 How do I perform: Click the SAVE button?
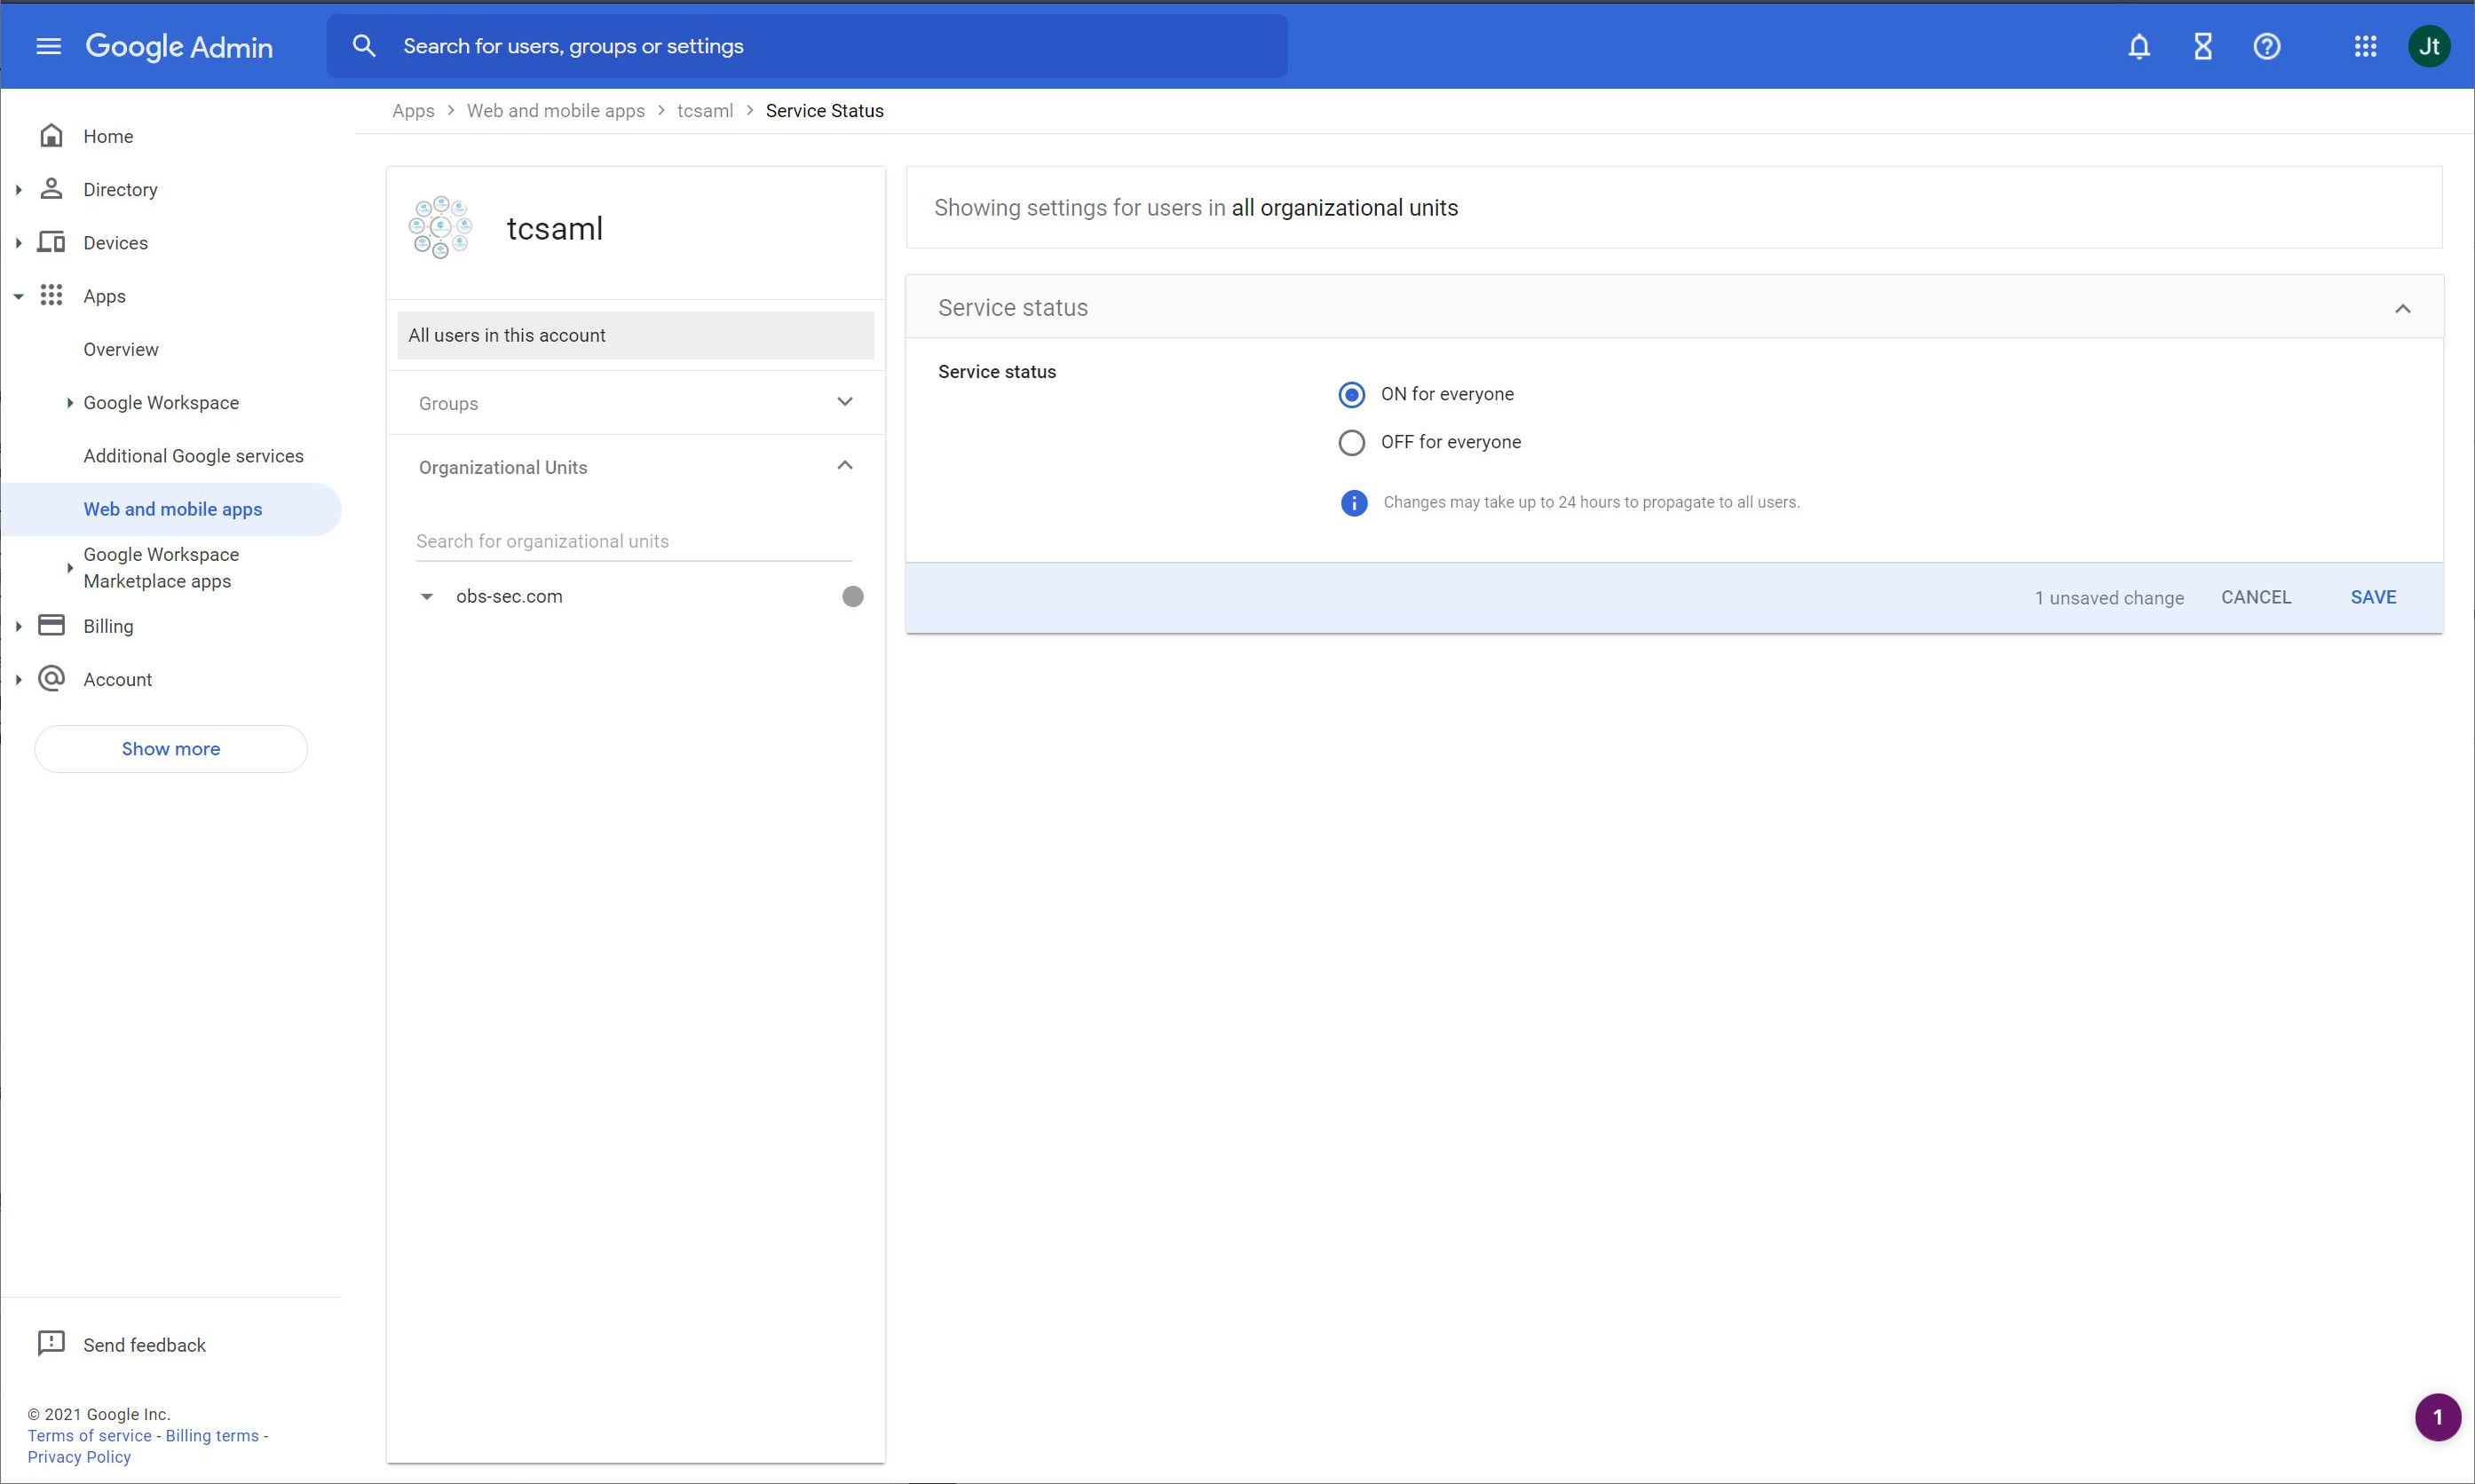2372,596
